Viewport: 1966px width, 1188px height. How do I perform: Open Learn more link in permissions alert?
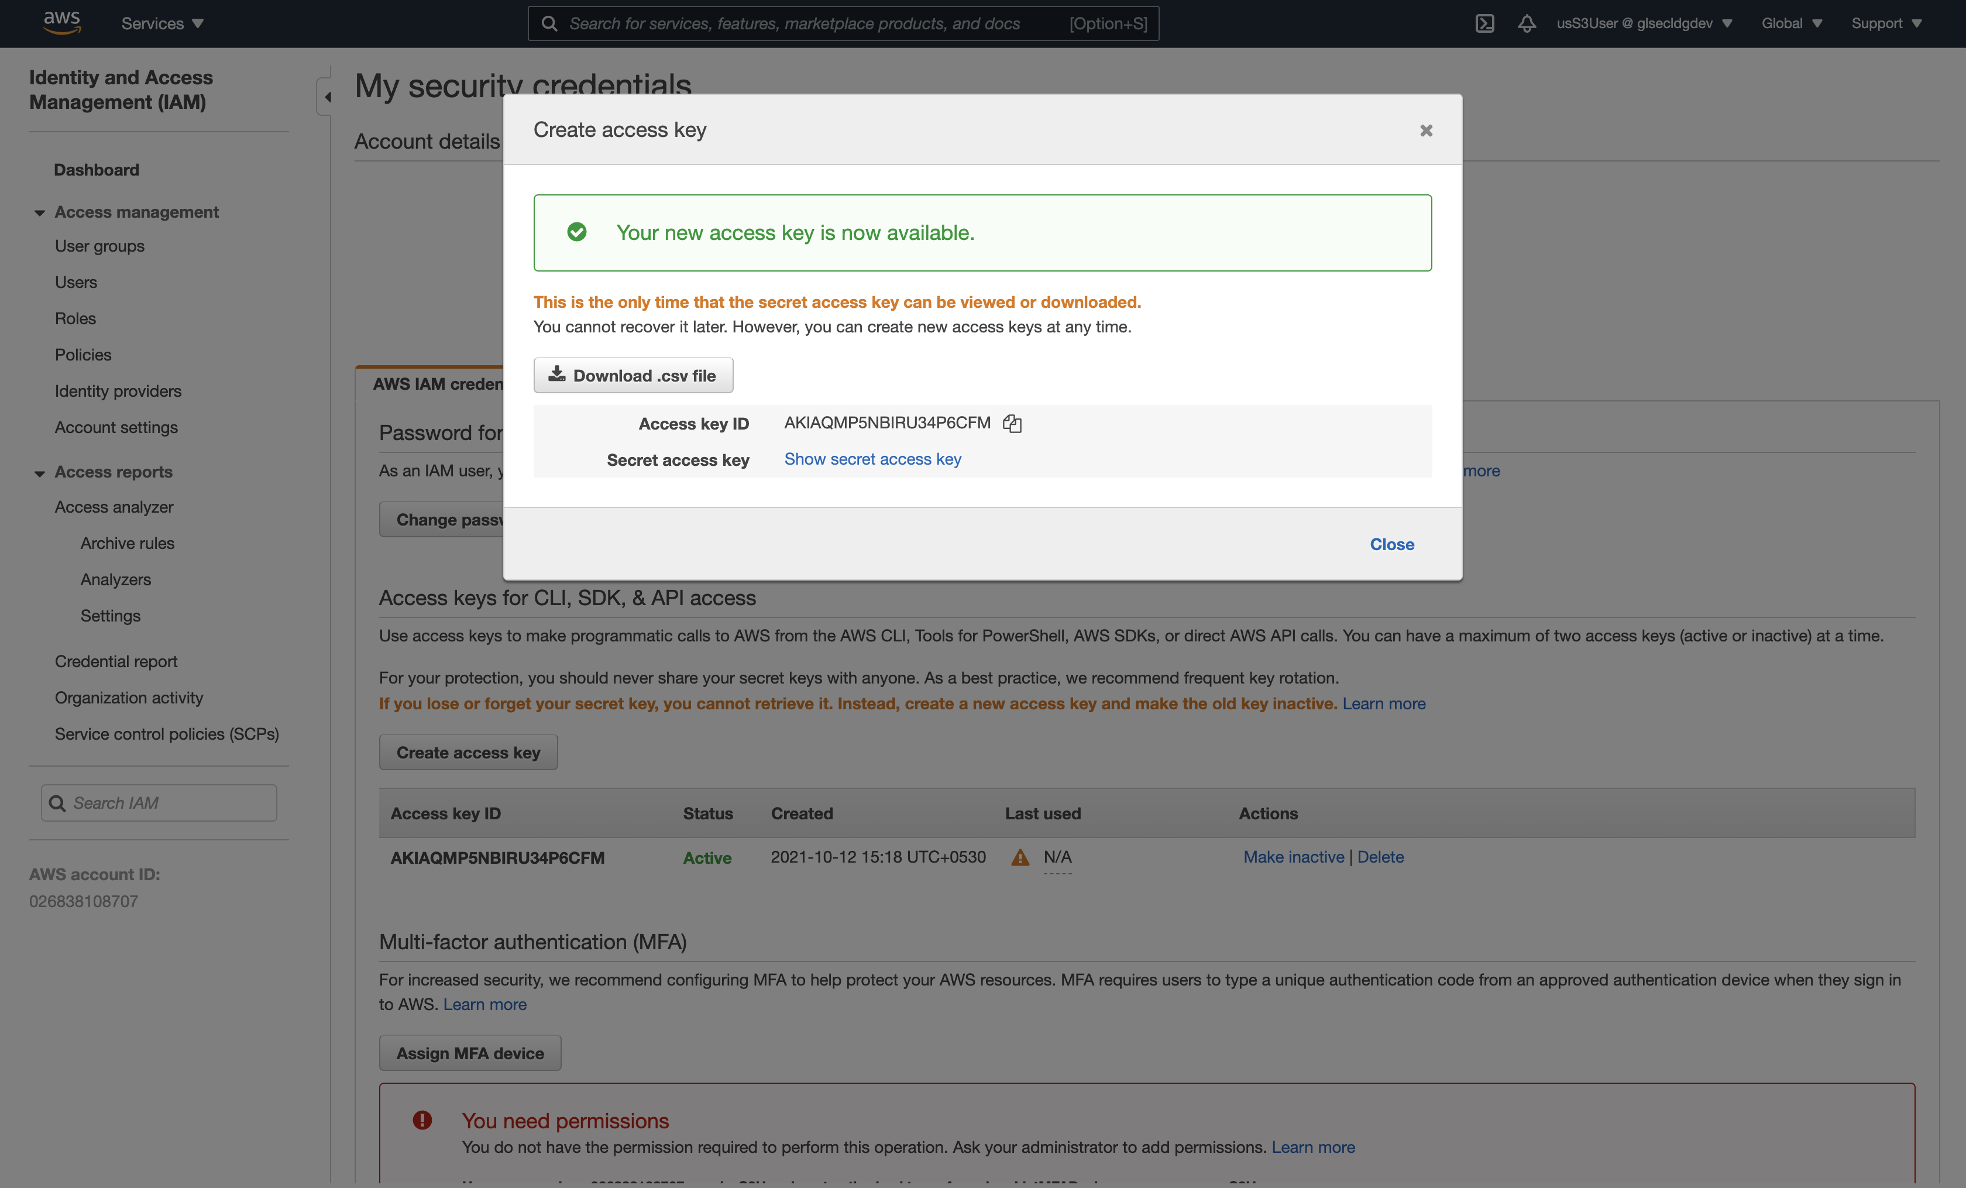(1314, 1147)
